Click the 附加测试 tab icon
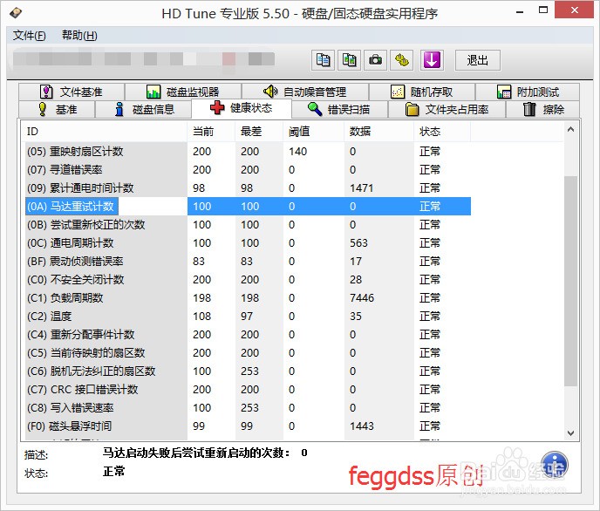Image resolution: width=600 pixels, height=511 pixels. 504,92
